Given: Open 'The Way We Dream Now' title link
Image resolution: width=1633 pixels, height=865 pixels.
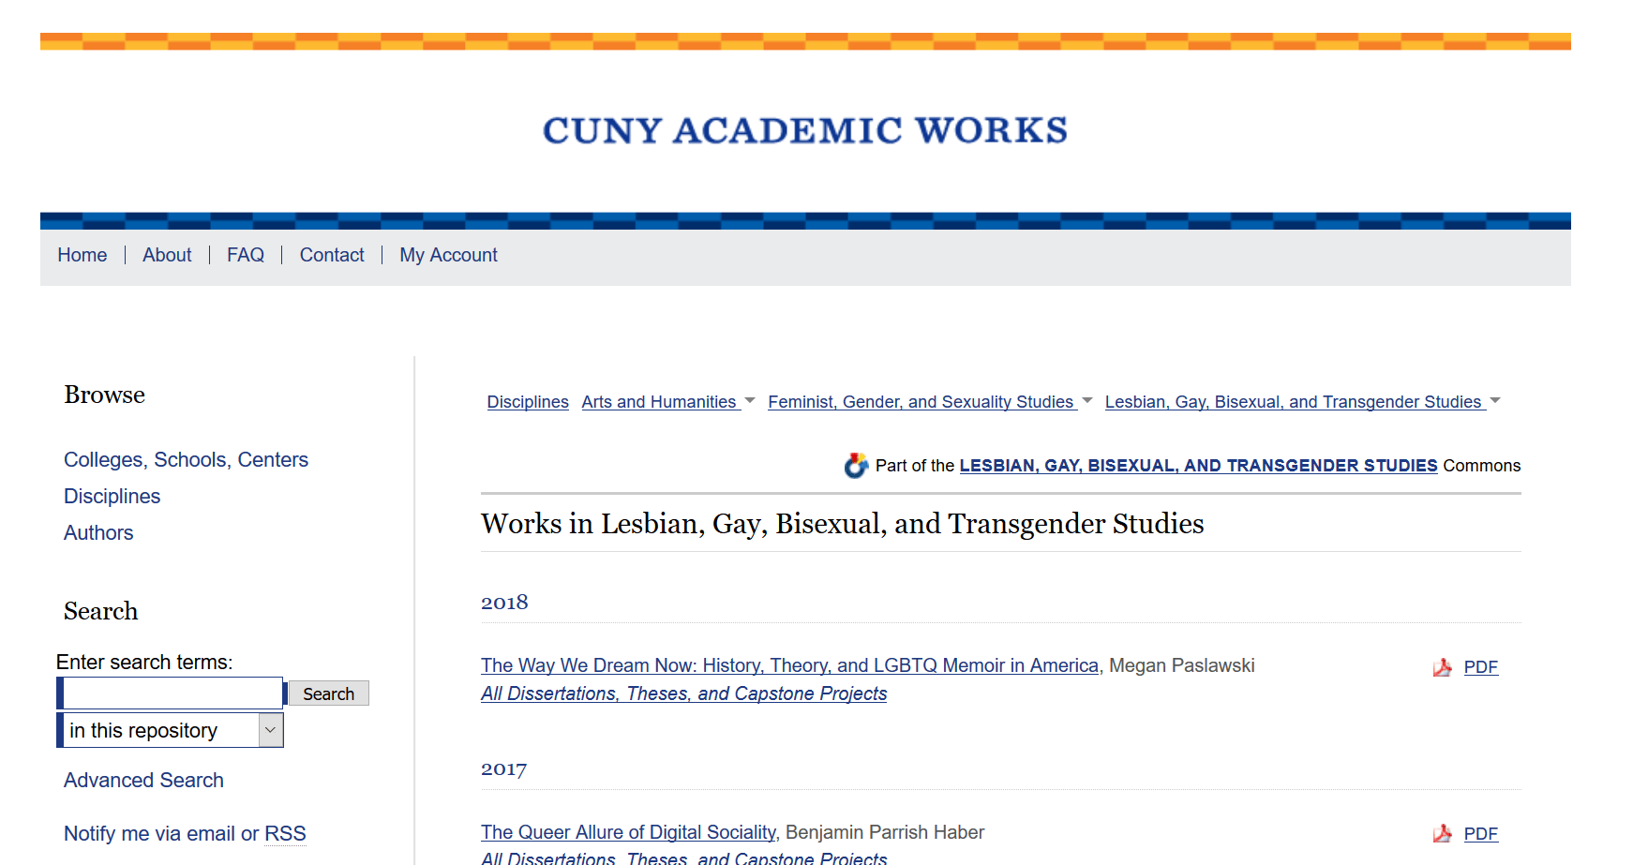Looking at the screenshot, I should click(789, 665).
